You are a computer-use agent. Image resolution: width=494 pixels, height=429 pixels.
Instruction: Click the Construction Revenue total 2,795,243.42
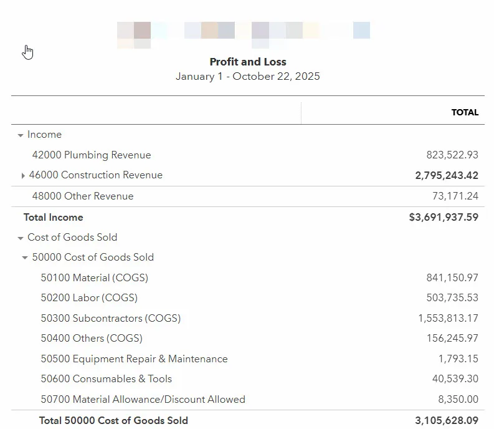pos(447,175)
